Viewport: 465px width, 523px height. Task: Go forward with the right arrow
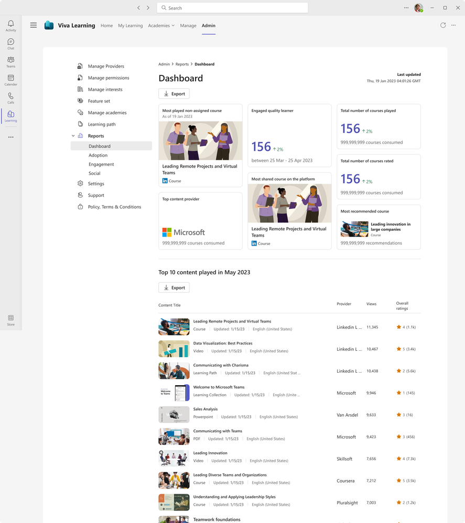(x=148, y=8)
